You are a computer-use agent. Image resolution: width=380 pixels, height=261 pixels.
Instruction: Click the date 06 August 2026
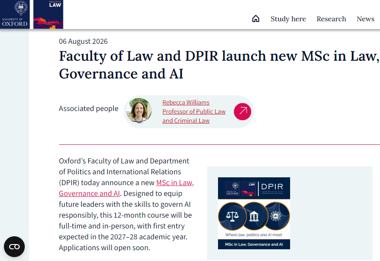[83, 41]
